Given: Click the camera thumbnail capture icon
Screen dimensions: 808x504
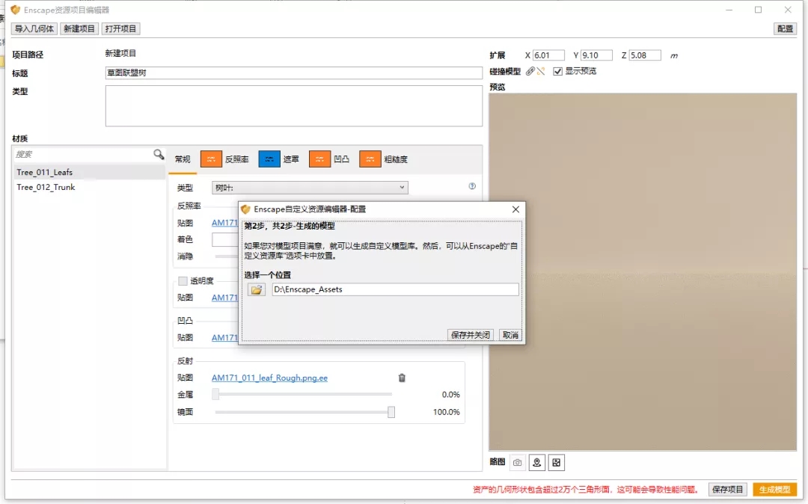Looking at the screenshot, I should (x=517, y=463).
